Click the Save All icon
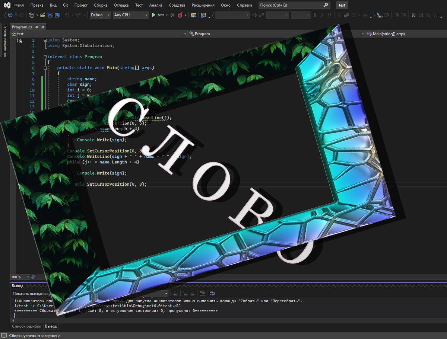447x339 pixels. [x=57, y=15]
